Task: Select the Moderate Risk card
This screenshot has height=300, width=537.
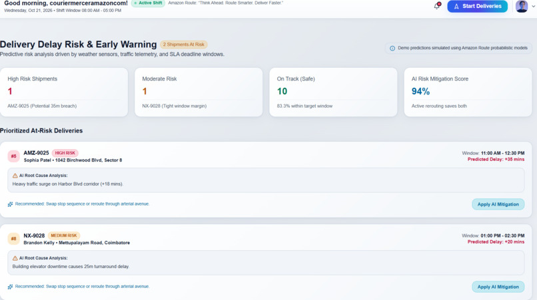Action: tap(199, 92)
